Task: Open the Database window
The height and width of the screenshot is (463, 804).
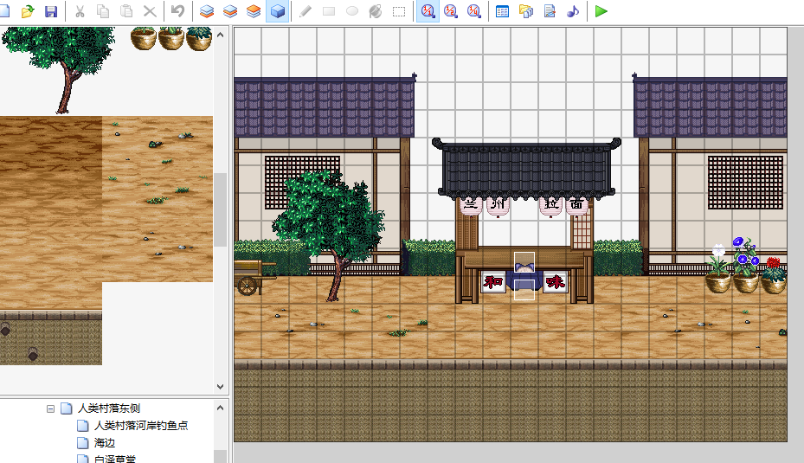Action: 503,10
